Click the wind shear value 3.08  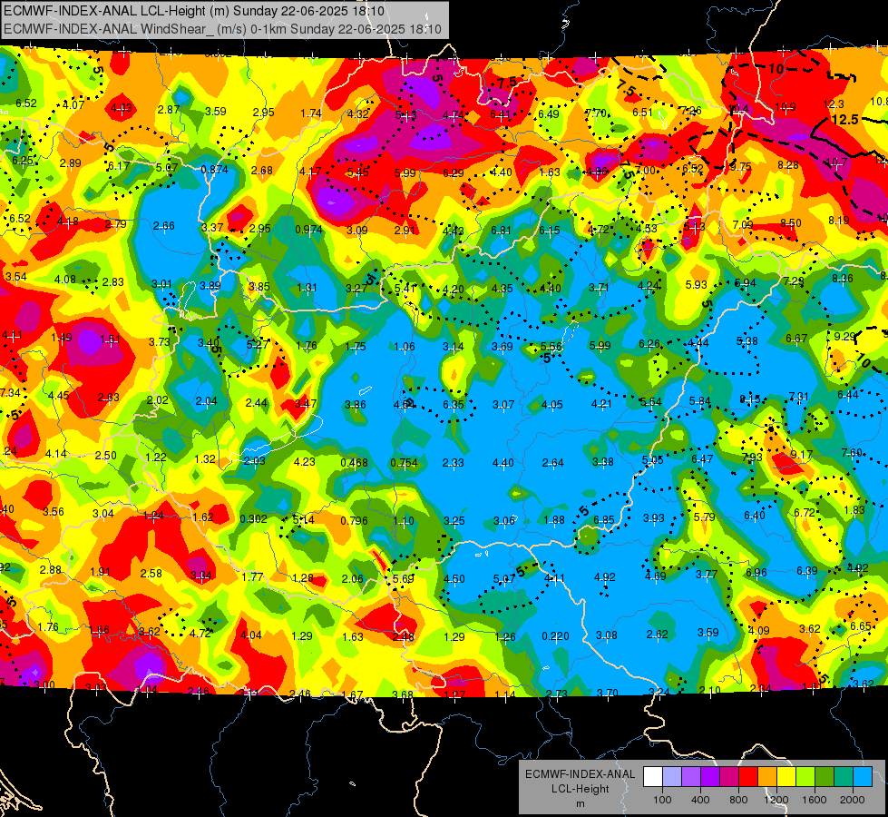(x=607, y=635)
